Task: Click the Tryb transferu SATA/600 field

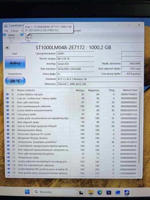Action: point(75,69)
